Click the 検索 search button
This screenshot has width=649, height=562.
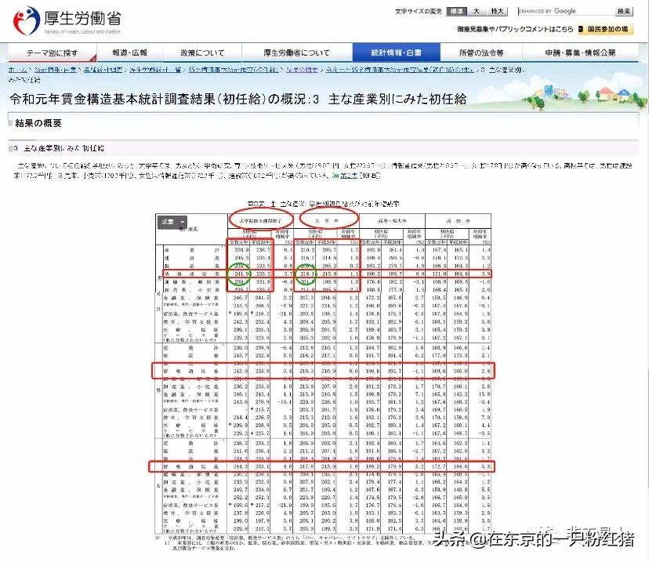click(x=623, y=11)
